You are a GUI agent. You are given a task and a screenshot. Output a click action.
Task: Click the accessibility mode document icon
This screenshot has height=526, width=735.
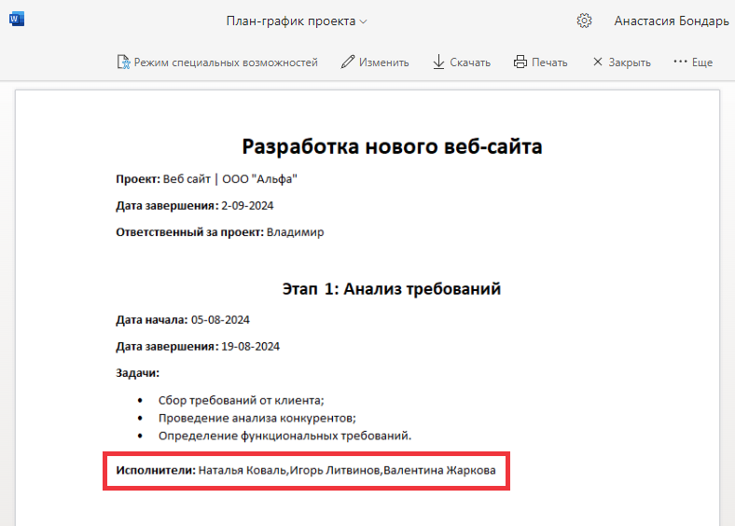click(x=123, y=62)
